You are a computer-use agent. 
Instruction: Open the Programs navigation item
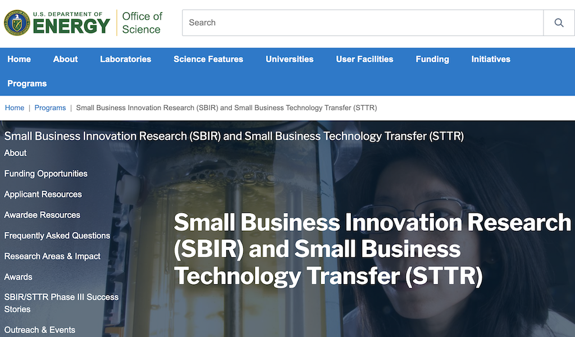[27, 84]
